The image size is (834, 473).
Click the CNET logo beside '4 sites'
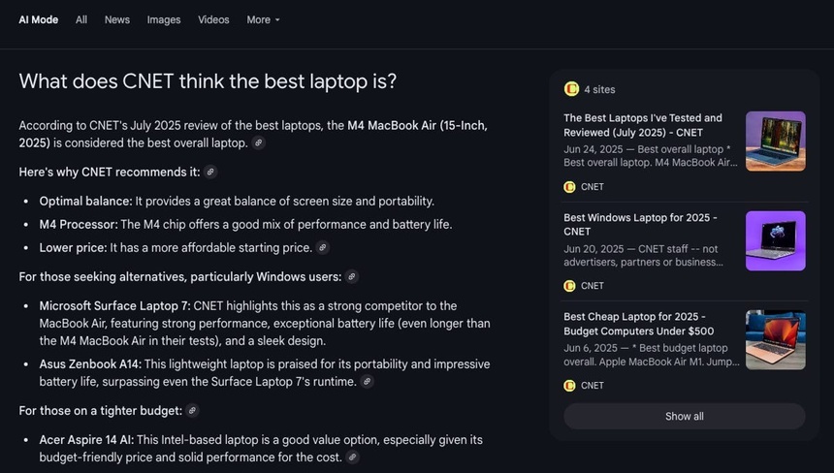coord(571,89)
